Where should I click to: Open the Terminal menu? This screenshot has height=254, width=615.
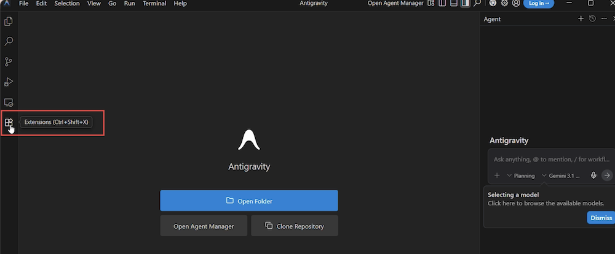(154, 4)
